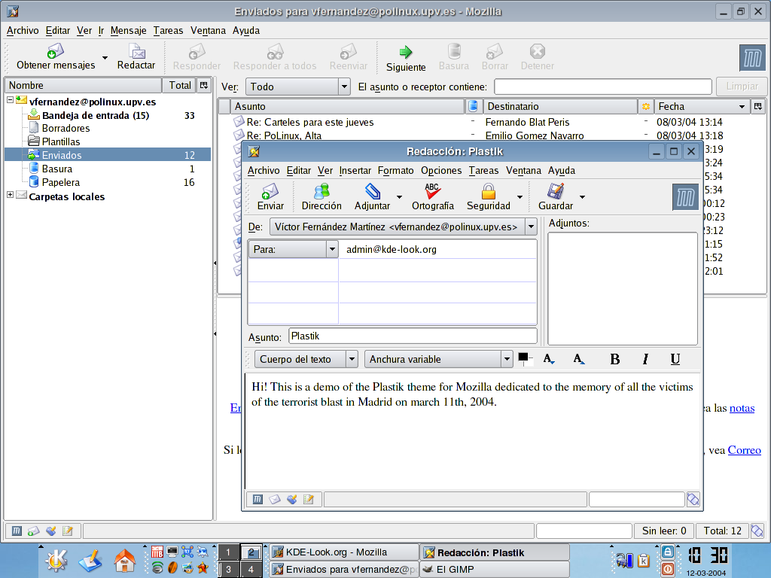Image resolution: width=771 pixels, height=578 pixels.
Task: Click online/offline plug icon in compose window
Action: point(693,500)
